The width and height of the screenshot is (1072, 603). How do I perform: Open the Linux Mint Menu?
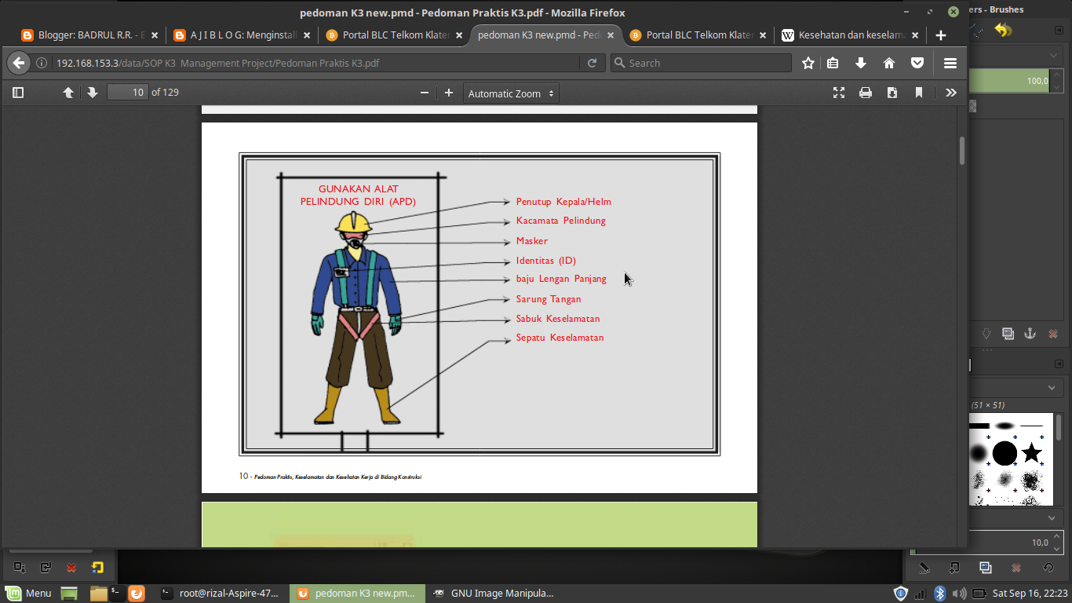pos(28,594)
